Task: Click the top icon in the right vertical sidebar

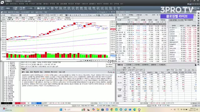Action: click(x=198, y=13)
